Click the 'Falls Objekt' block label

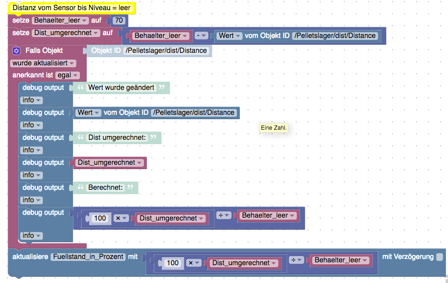point(44,51)
